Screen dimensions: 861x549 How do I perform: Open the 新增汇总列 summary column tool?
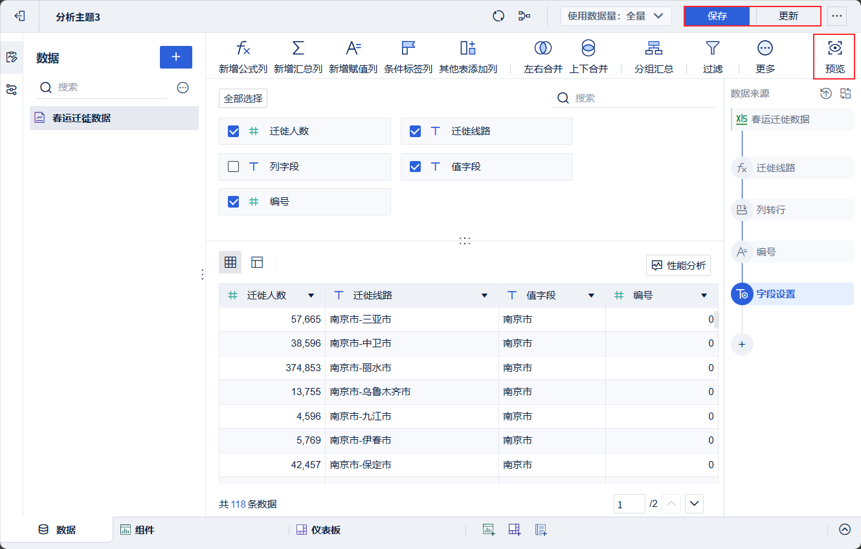click(298, 48)
